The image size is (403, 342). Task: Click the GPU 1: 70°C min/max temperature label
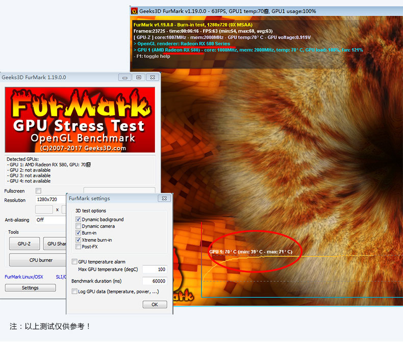251,252
